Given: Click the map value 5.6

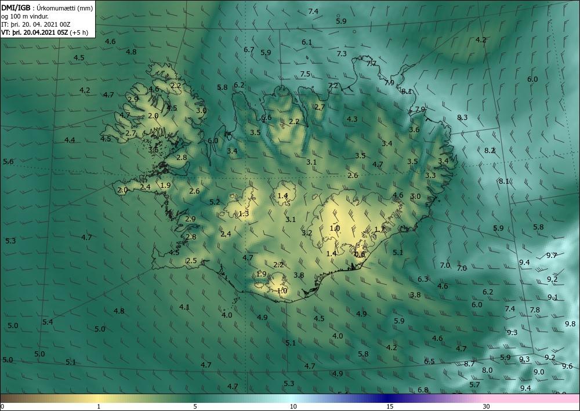Looking at the screenshot, I should pyautogui.click(x=8, y=162).
